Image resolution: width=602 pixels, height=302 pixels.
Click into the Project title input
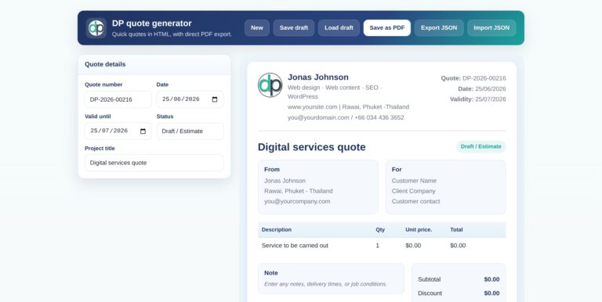[x=154, y=163]
